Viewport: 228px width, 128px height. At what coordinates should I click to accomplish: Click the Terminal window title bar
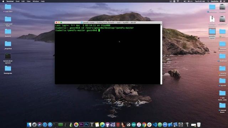(x=108, y=22)
